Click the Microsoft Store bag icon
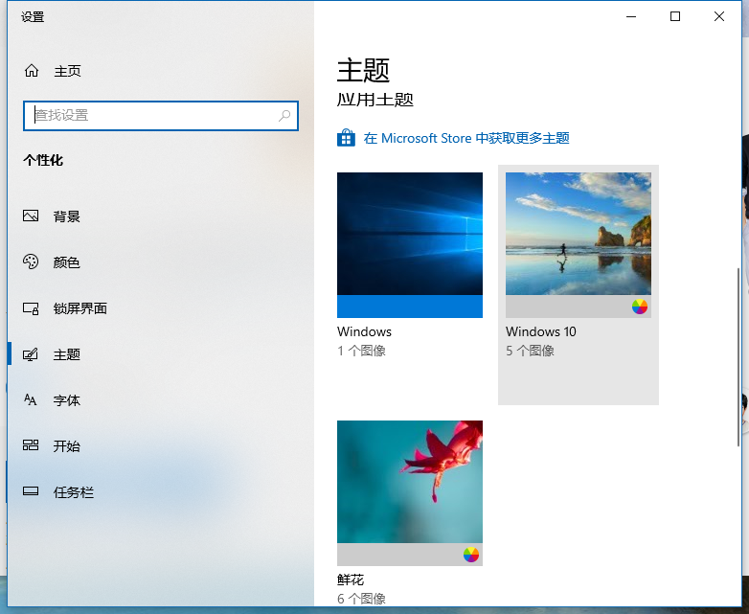Screen dimensions: 749x614 (347, 138)
